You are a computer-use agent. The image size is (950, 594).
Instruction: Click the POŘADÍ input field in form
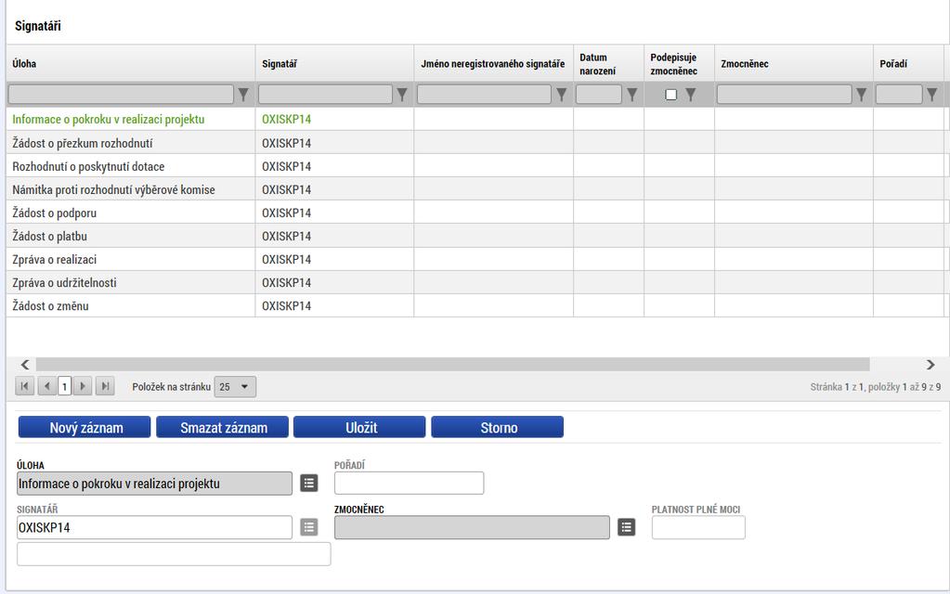(x=409, y=484)
